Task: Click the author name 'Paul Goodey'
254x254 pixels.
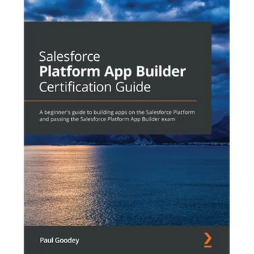Action: coord(60,240)
